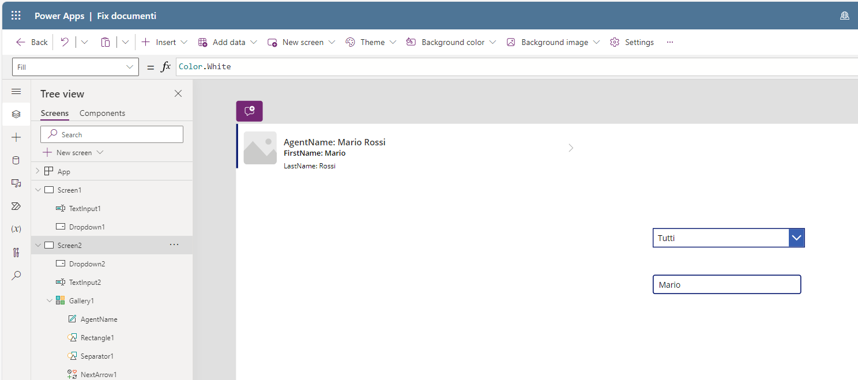Viewport: 858px width, 380px height.
Task: Open the Add data menu
Action: (228, 42)
